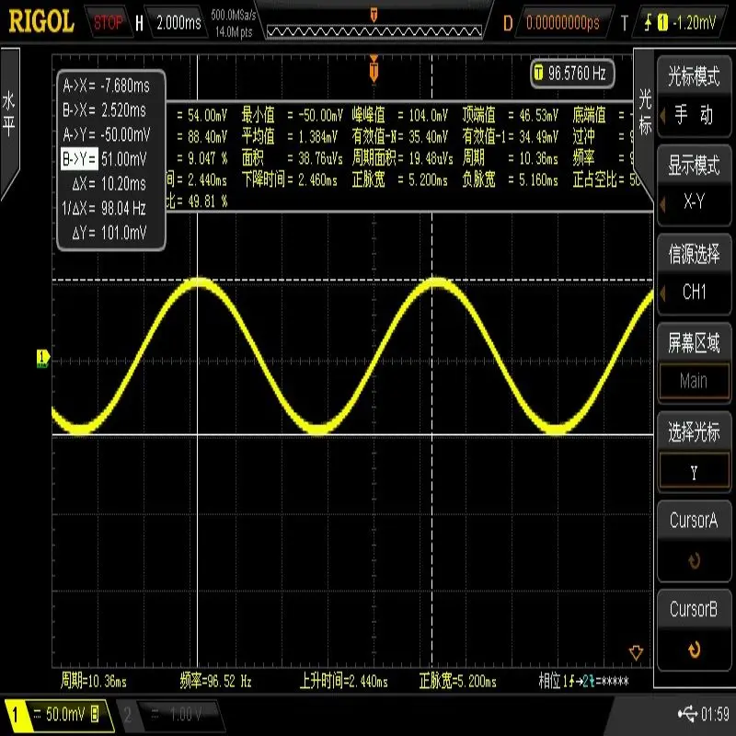Screen dimensions: 736x736
Task: Click the 有效值-N = 35.40mV statistic
Action: pyautogui.click(x=400, y=136)
